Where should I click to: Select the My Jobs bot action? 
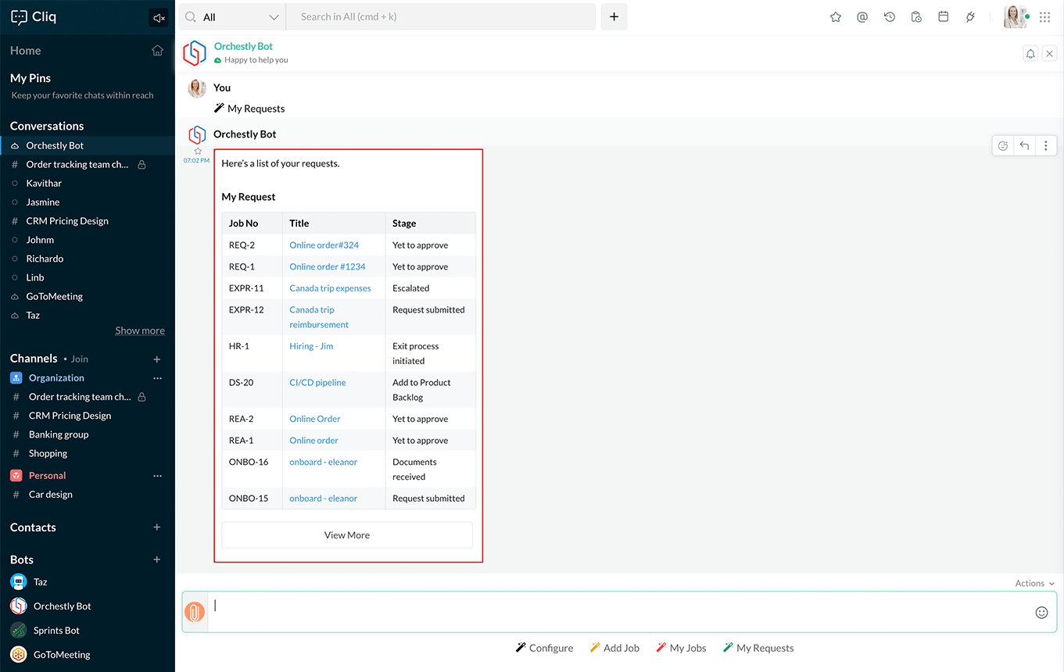[x=681, y=648]
